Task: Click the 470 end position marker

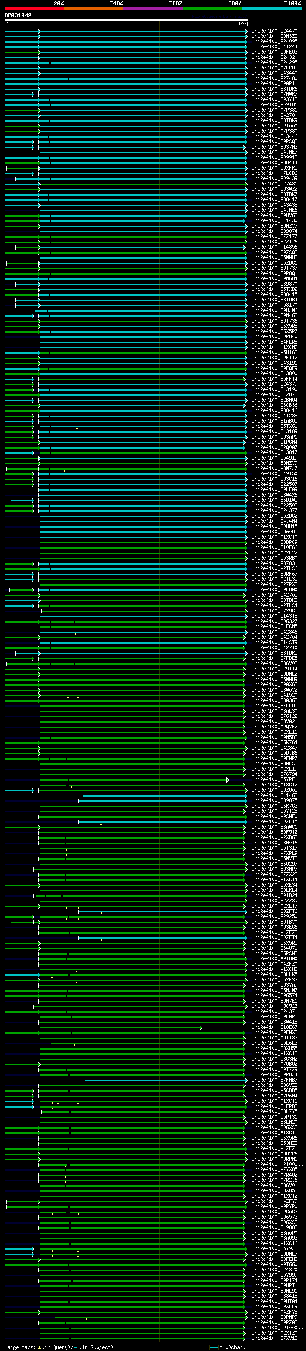Action: click(241, 23)
